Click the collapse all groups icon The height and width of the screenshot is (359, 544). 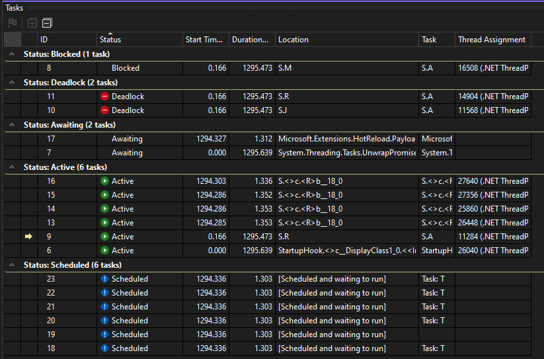click(x=47, y=23)
